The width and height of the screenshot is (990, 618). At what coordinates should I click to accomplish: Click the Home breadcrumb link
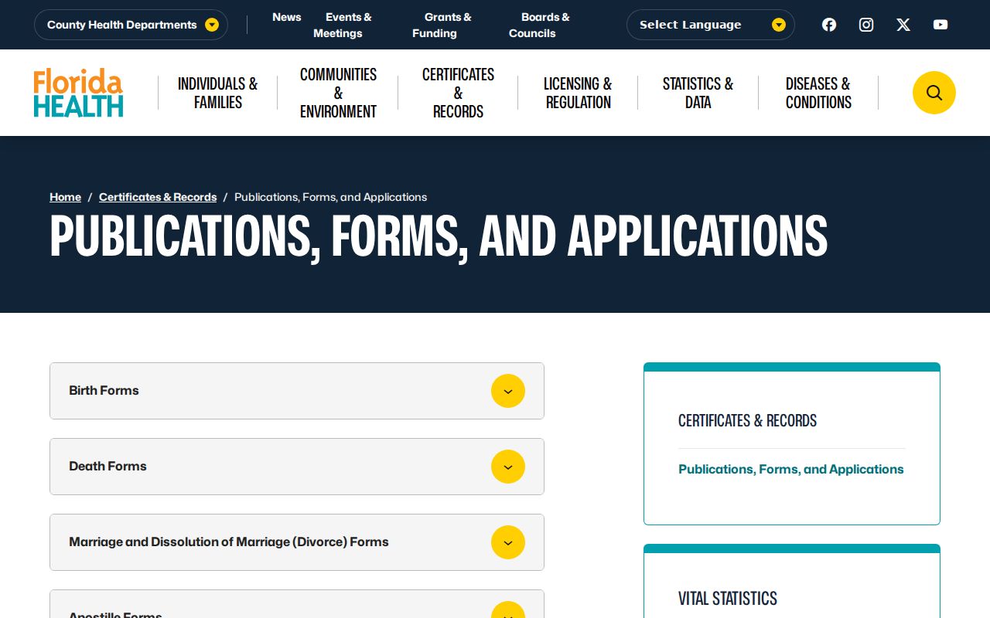[65, 197]
